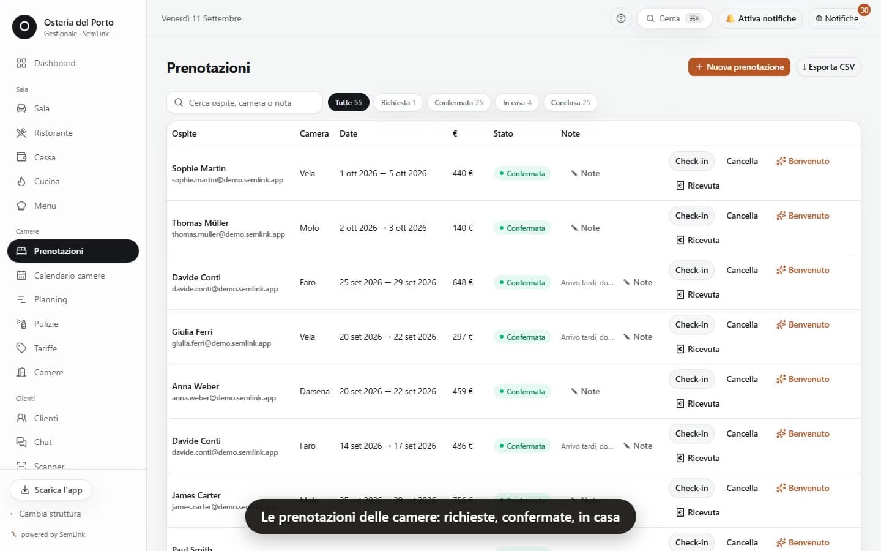
Task: Click the Clienti people icon
Action: tap(21, 418)
